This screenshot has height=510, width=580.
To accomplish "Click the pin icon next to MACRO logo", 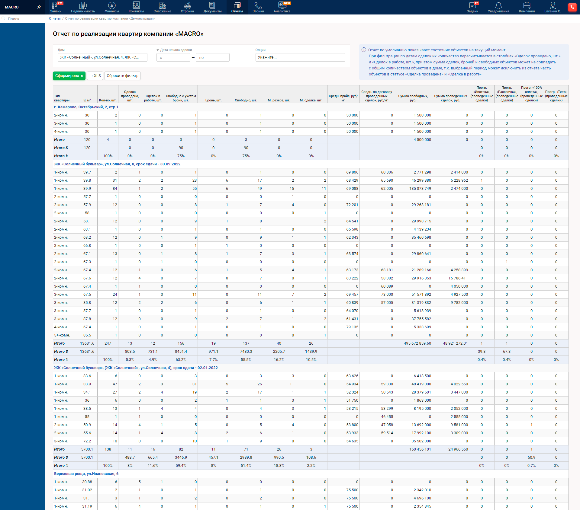I will [39, 7].
